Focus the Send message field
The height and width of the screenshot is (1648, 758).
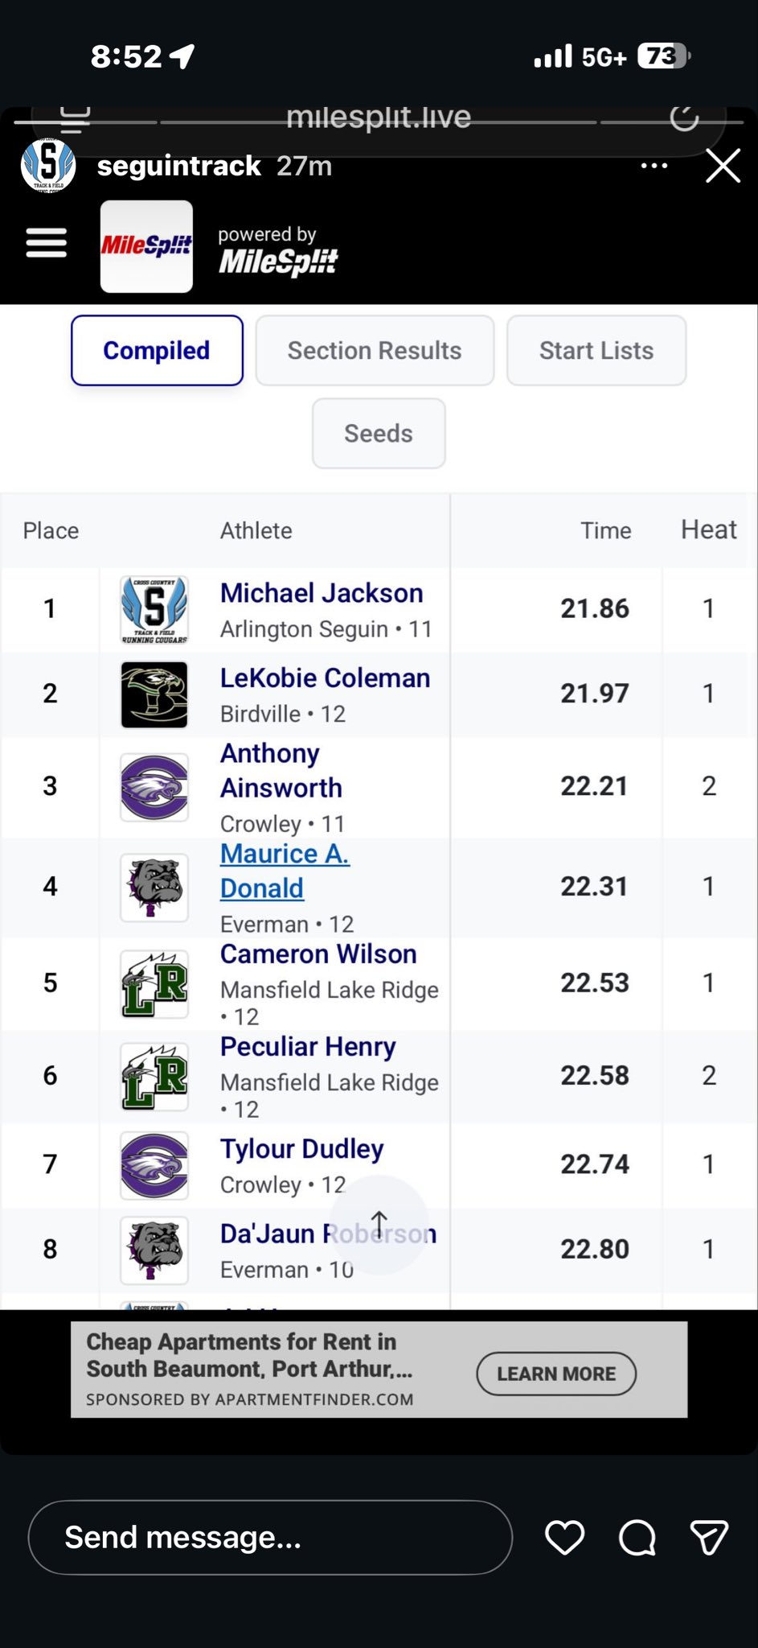(x=270, y=1538)
